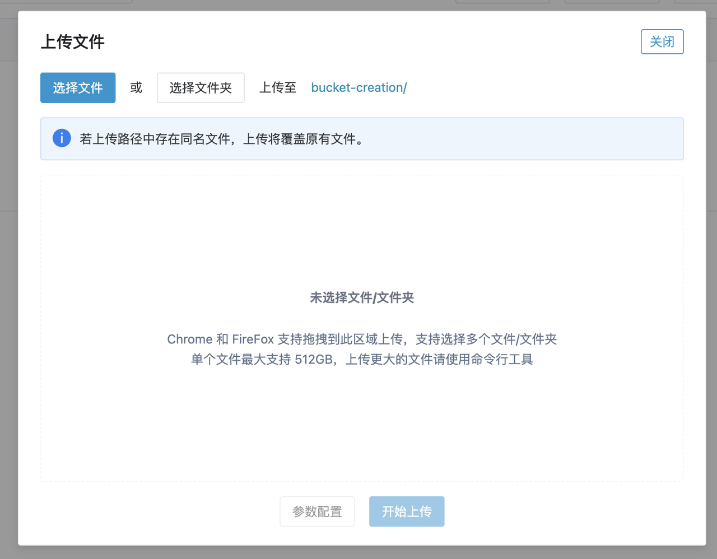Open 参数配置 to configure upload parameters
Viewport: 717px width, 559px height.
click(317, 511)
